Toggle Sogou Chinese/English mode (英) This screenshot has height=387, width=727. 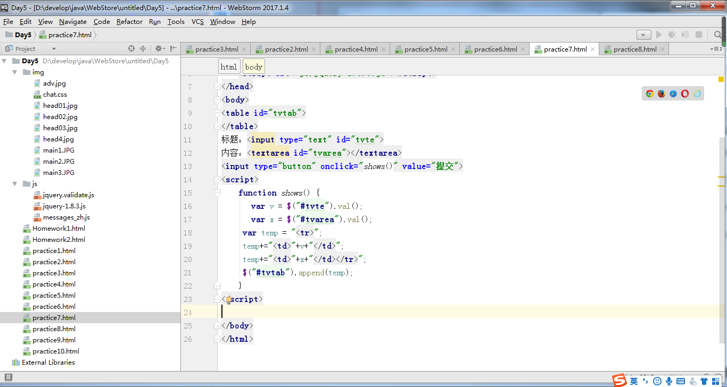coord(634,381)
